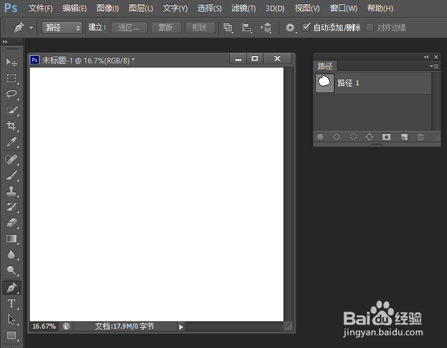The height and width of the screenshot is (348, 447).
Task: Open the 路径 tool mode dropdown
Action: click(62, 27)
